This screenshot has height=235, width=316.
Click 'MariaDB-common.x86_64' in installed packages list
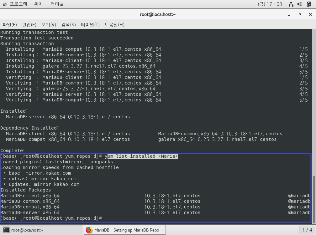pos(30,201)
